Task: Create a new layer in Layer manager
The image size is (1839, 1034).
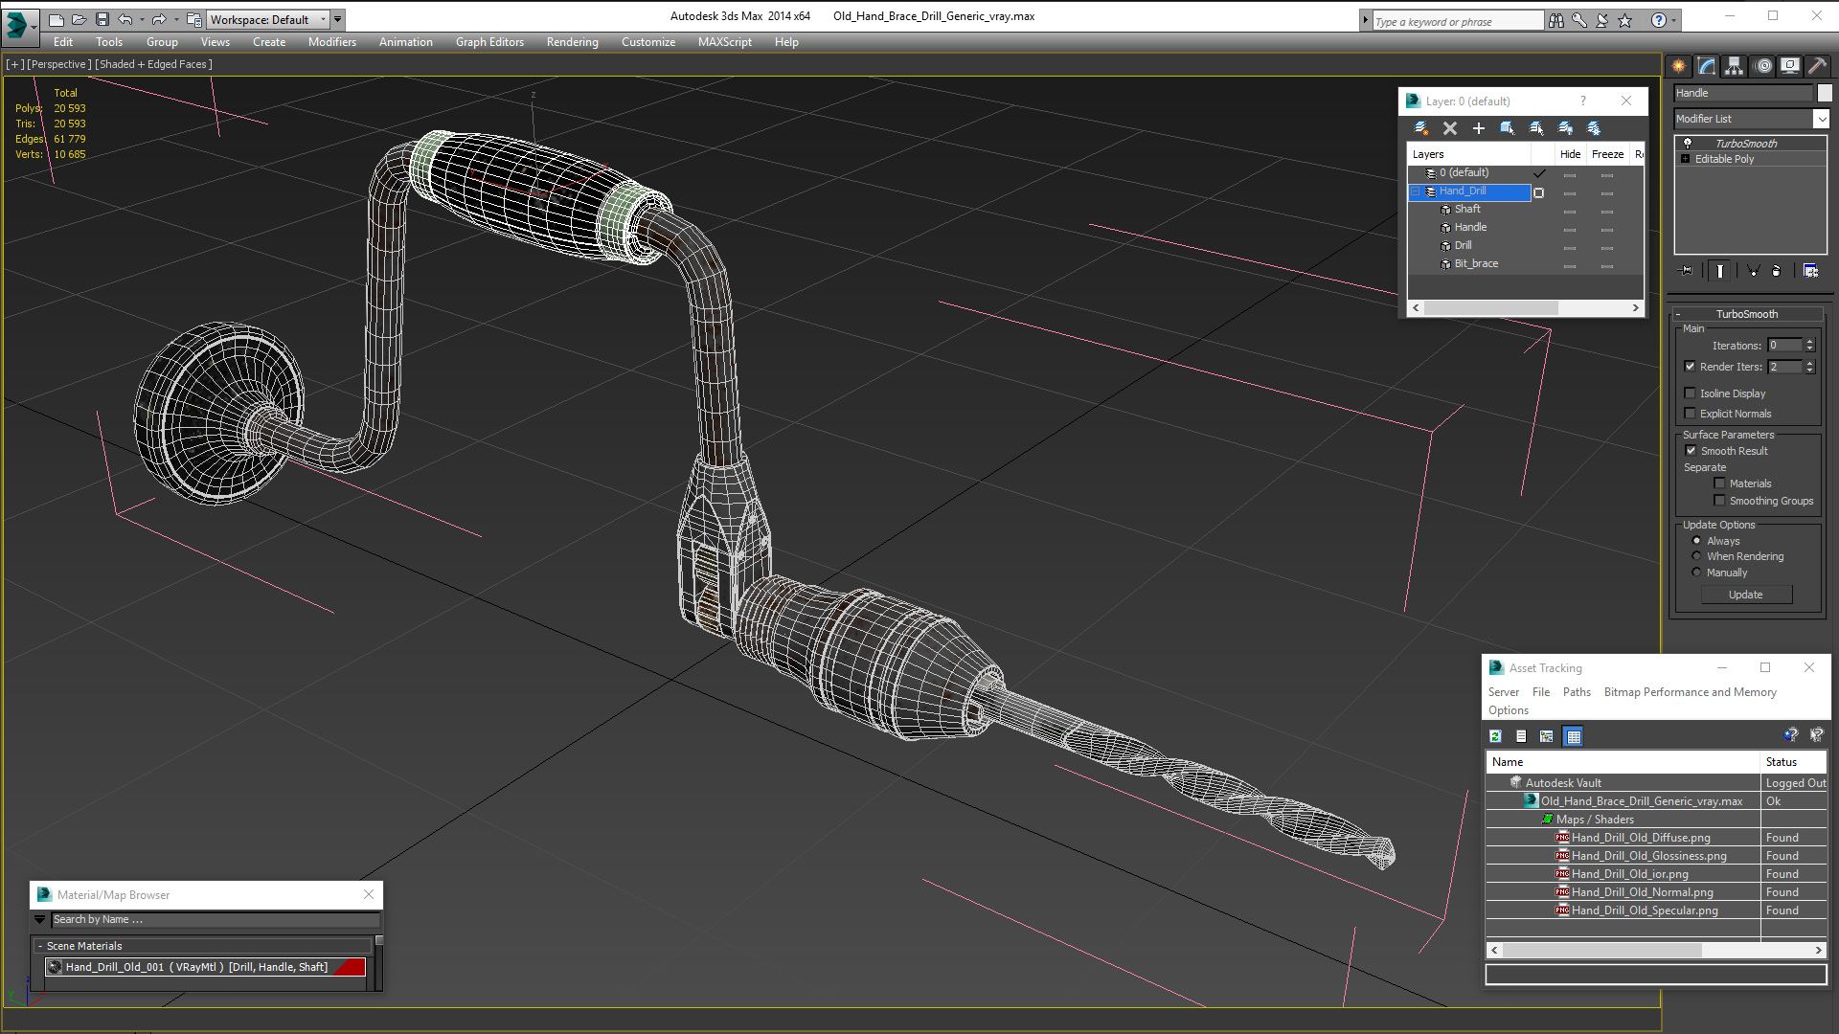Action: (x=1421, y=128)
